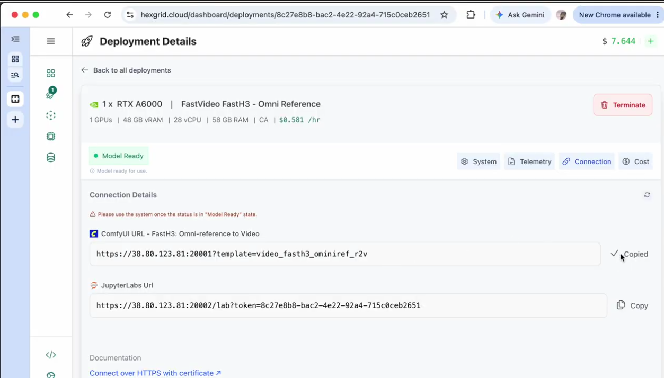Screen dimensions: 664x378
Task: Go back to all deployments
Action: pyautogui.click(x=126, y=70)
